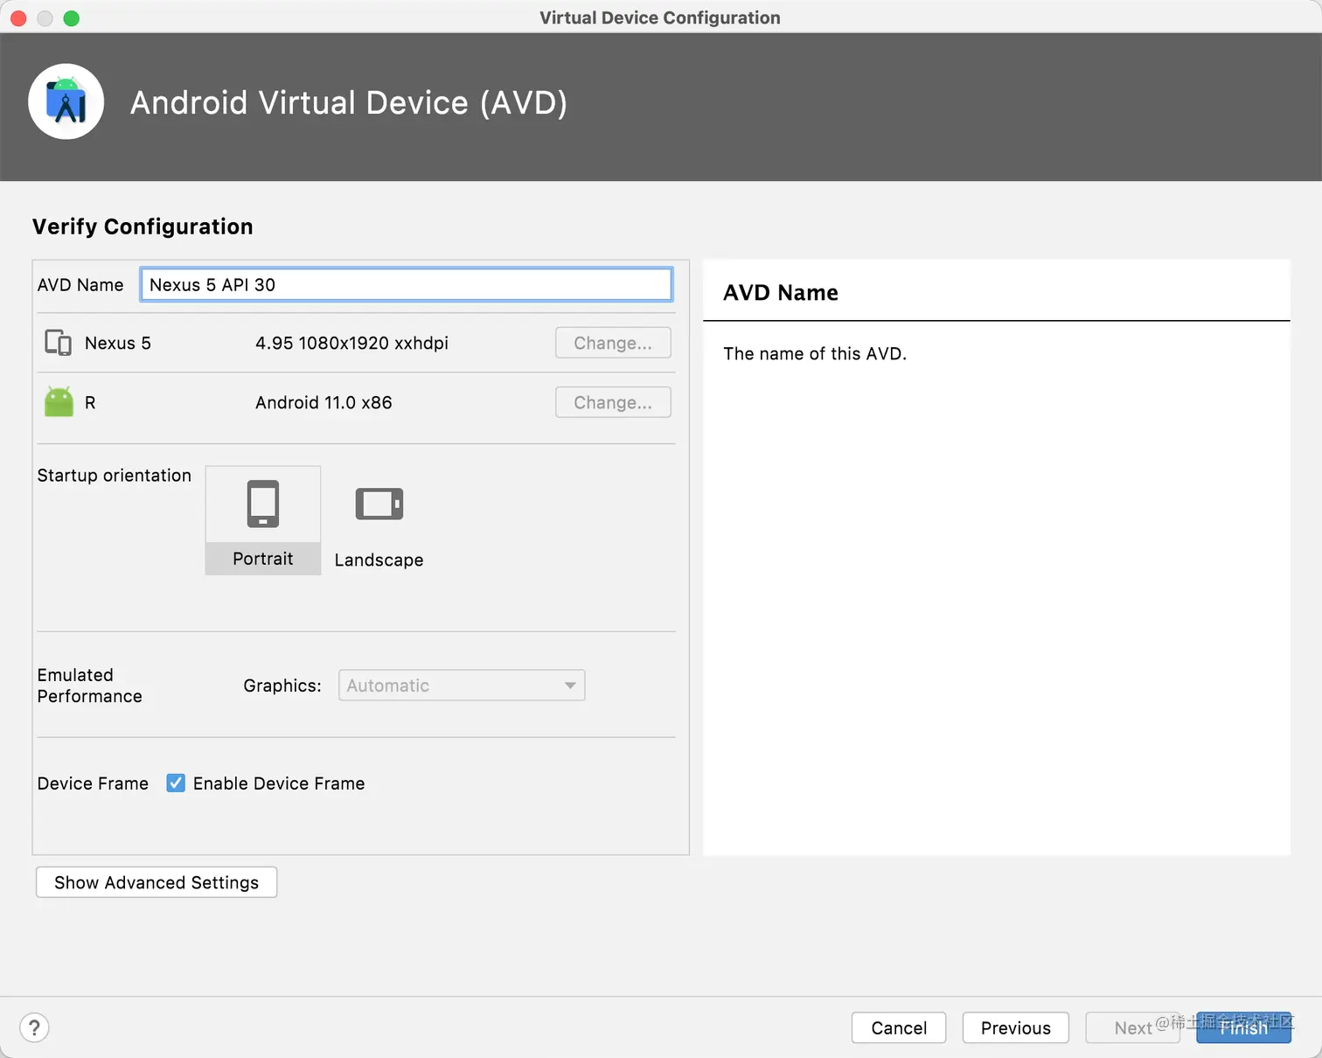
Task: Click the '4.95 1080x1920 xxhdpi' text
Action: point(351,343)
